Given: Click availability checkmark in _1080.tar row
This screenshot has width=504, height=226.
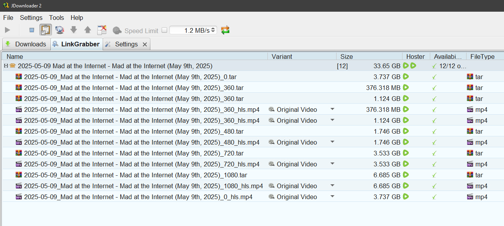Looking at the screenshot, I should [x=434, y=175].
